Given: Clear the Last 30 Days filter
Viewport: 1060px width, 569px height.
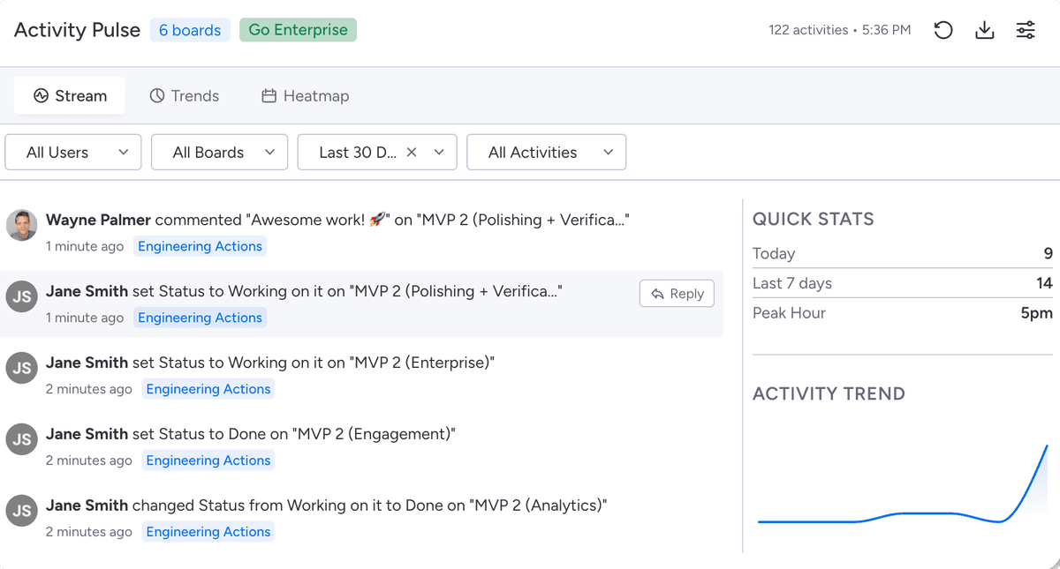Looking at the screenshot, I should (x=412, y=152).
